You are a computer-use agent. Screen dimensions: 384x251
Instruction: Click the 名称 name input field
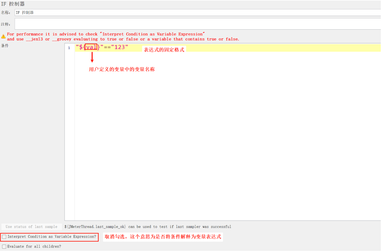(198, 13)
